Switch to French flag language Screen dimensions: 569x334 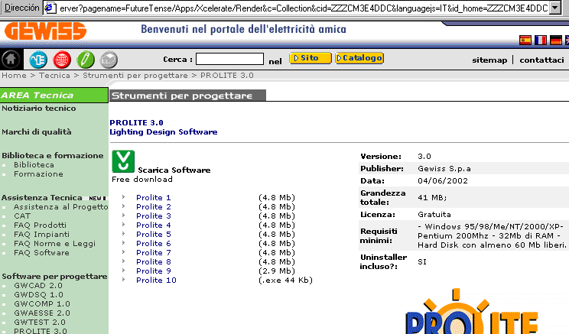541,40
